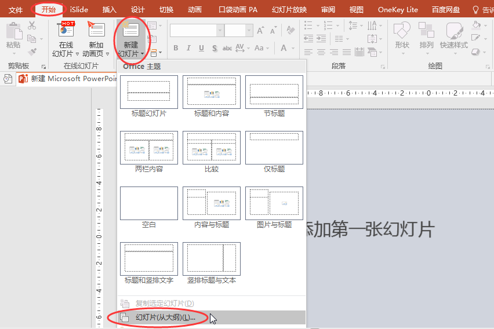Select the 竖排标题与文本 layout thumbnail
The width and height of the screenshot is (494, 329).
[x=212, y=259]
